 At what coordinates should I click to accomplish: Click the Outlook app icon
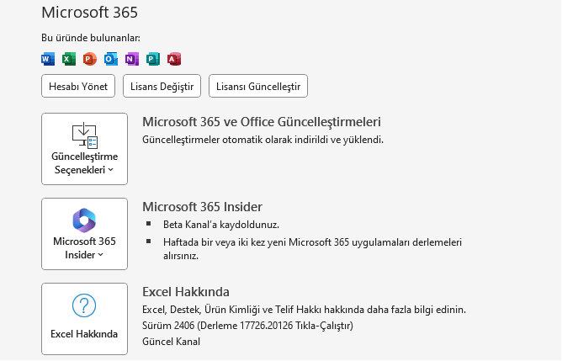pyautogui.click(x=111, y=59)
